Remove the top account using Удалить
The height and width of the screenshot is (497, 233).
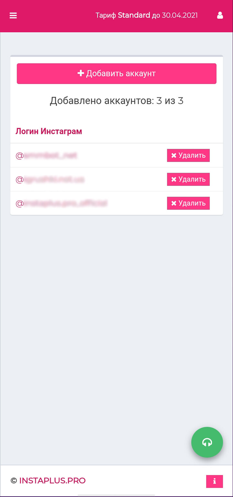188,155
